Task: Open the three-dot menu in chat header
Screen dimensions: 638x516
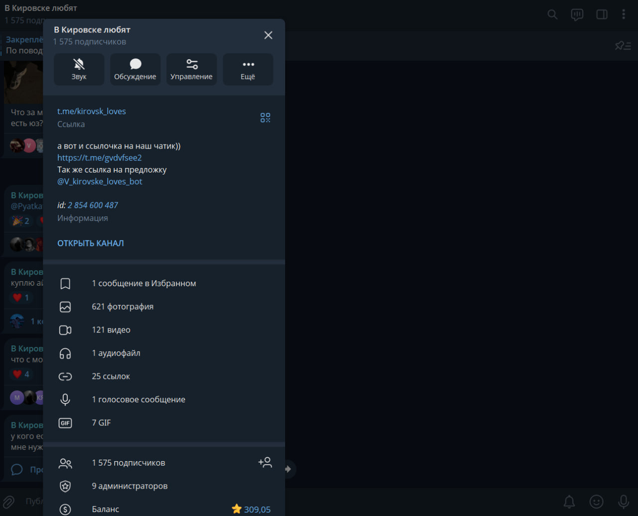Action: click(624, 14)
